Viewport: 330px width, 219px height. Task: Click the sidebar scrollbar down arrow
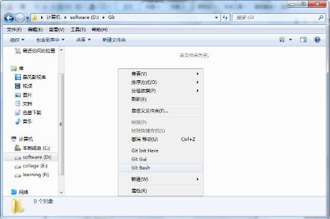[61, 192]
